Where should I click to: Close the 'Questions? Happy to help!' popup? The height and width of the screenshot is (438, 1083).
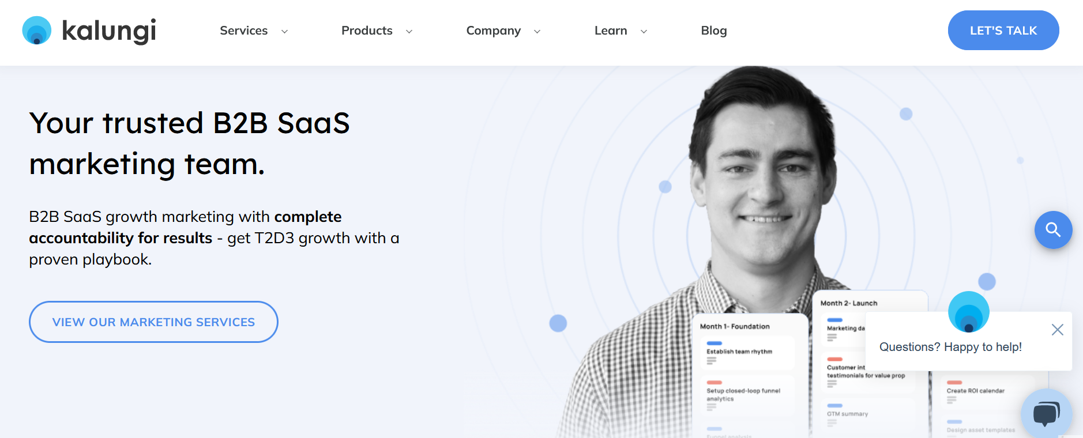(x=1057, y=330)
